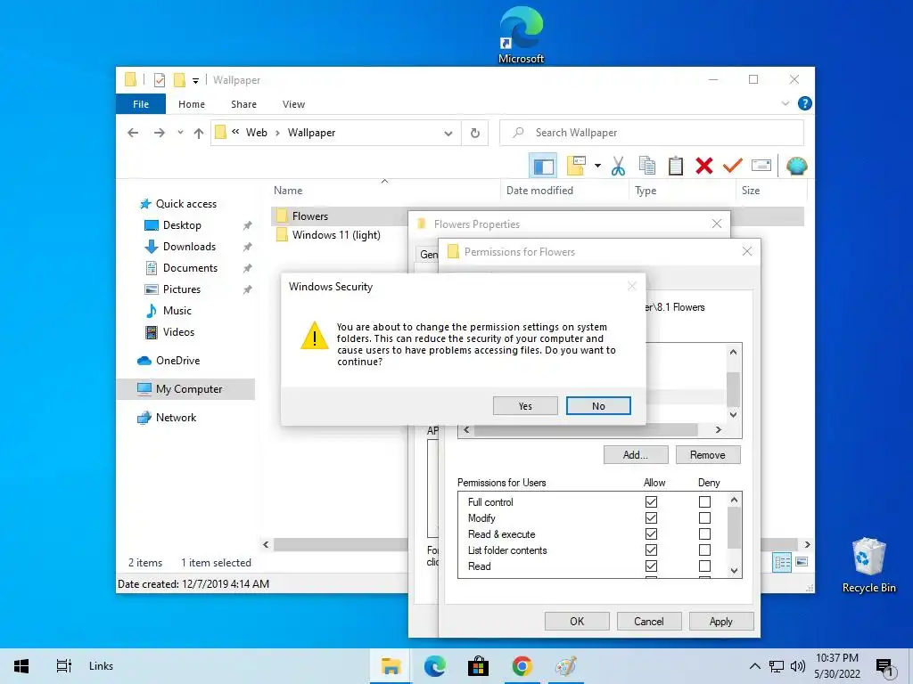Open Google Chrome from the taskbar

click(x=522, y=666)
